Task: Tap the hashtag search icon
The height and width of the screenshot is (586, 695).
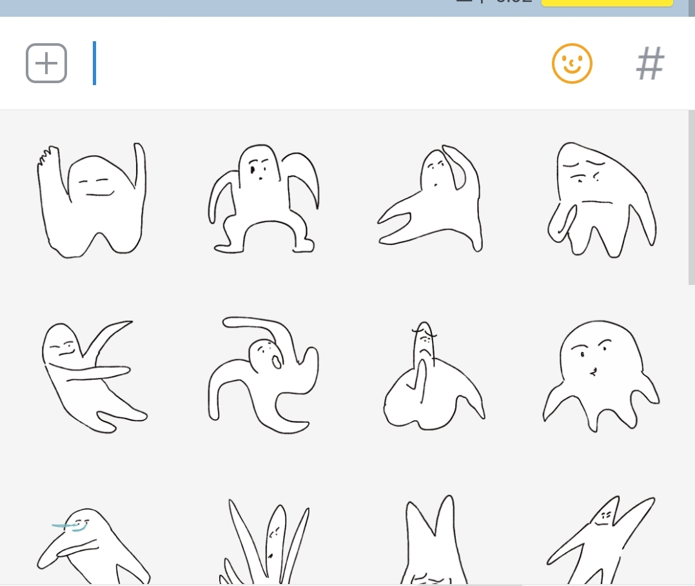Action: (x=650, y=63)
